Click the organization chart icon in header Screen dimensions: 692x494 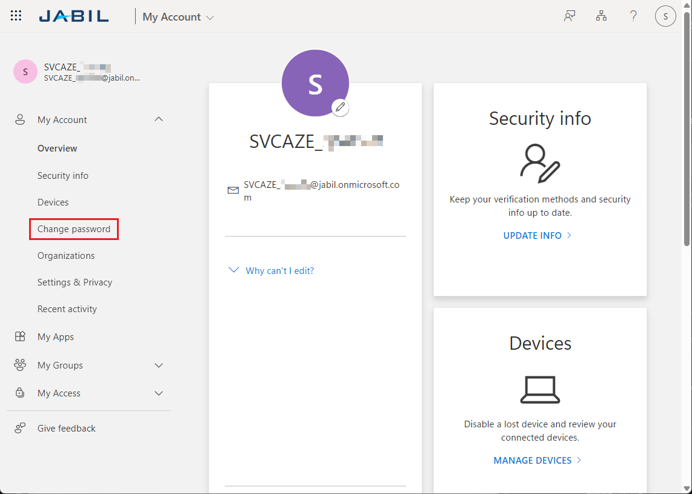click(601, 16)
